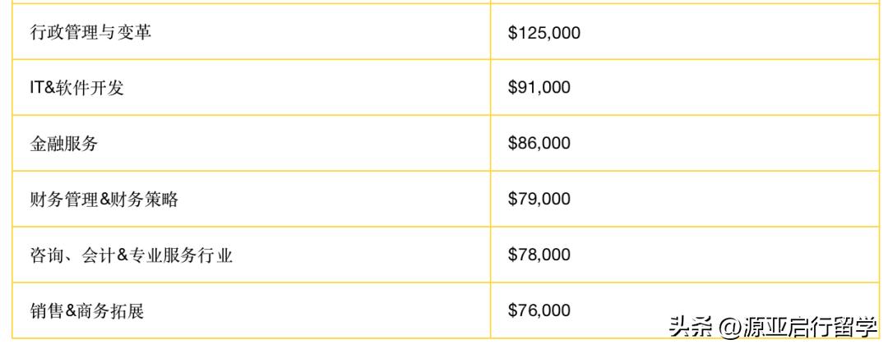Viewport: 888px width, 349px height.
Task: Select the $91,000 salary value
Action: 539,88
